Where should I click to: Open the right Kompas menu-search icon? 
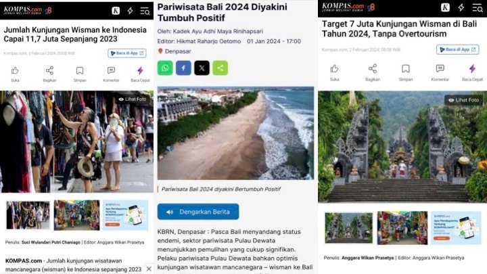click(x=477, y=7)
